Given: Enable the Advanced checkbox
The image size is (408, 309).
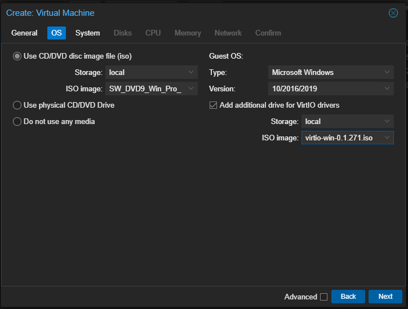Looking at the screenshot, I should coord(323,297).
